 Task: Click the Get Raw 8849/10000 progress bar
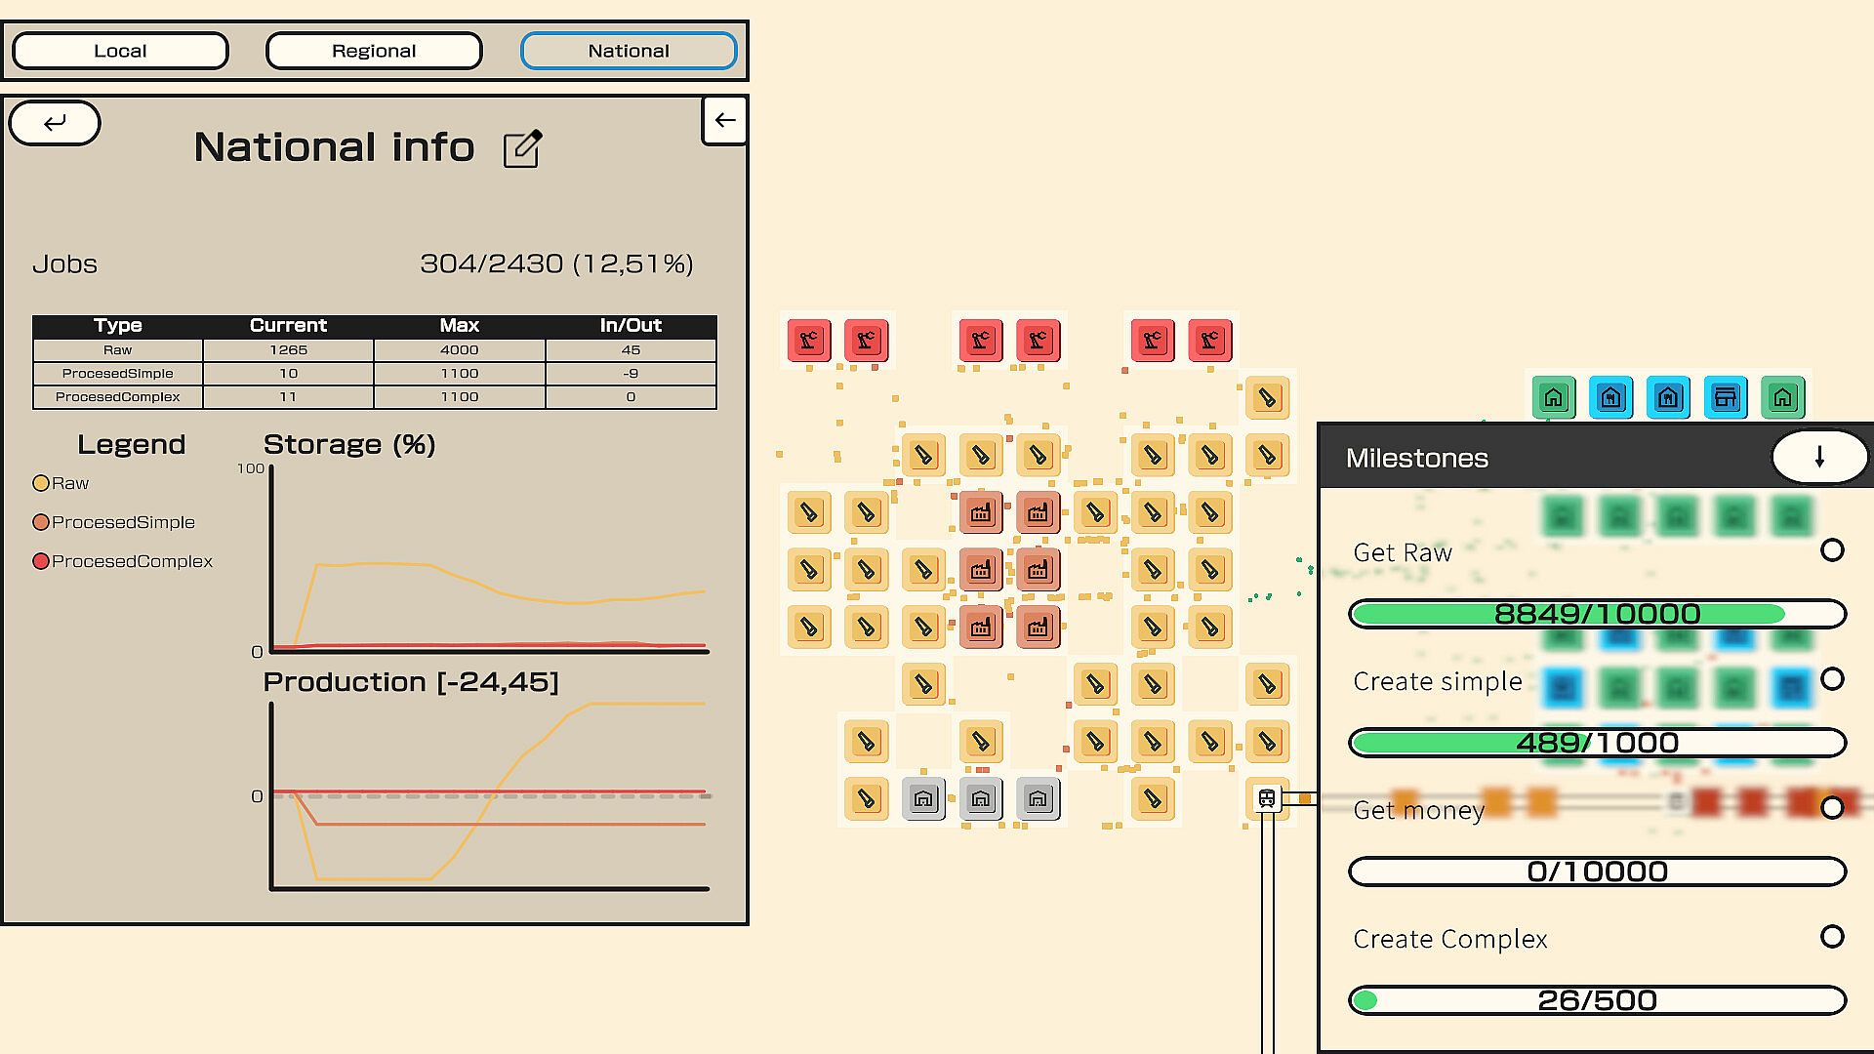(1597, 614)
